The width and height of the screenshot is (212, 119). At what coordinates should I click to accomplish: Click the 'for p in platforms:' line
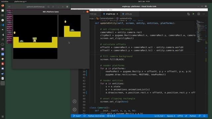[x=113, y=68]
